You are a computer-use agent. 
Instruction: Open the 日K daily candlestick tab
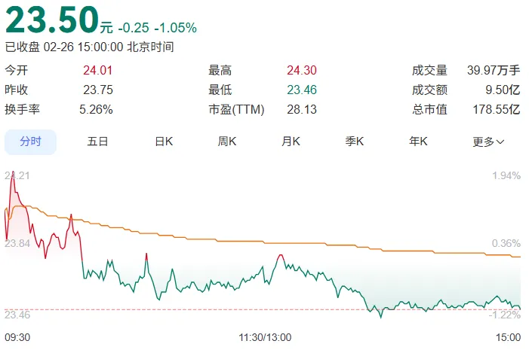(164, 142)
